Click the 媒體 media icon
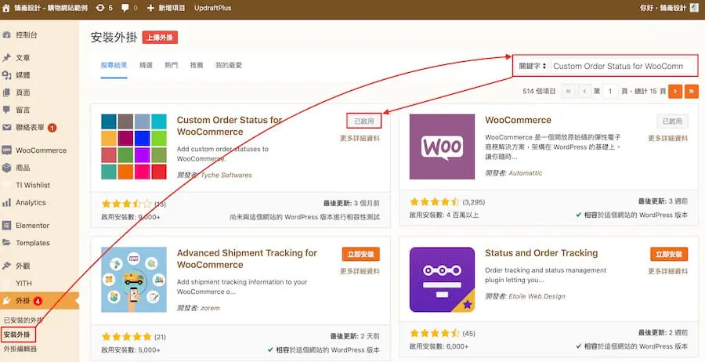This screenshot has height=362, width=705. coord(7,75)
